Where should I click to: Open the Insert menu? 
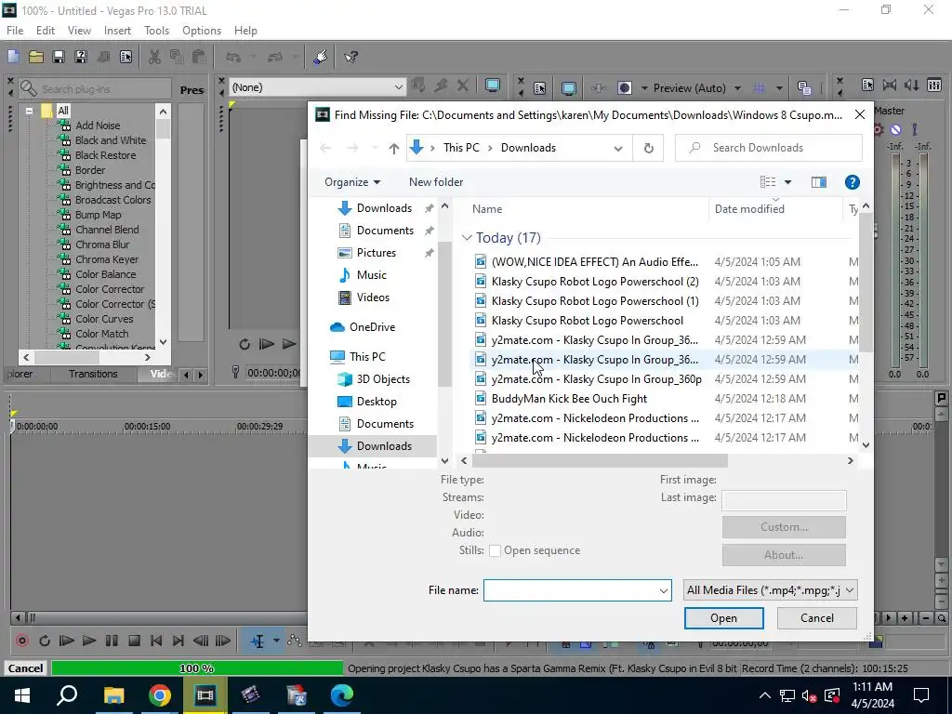117,31
